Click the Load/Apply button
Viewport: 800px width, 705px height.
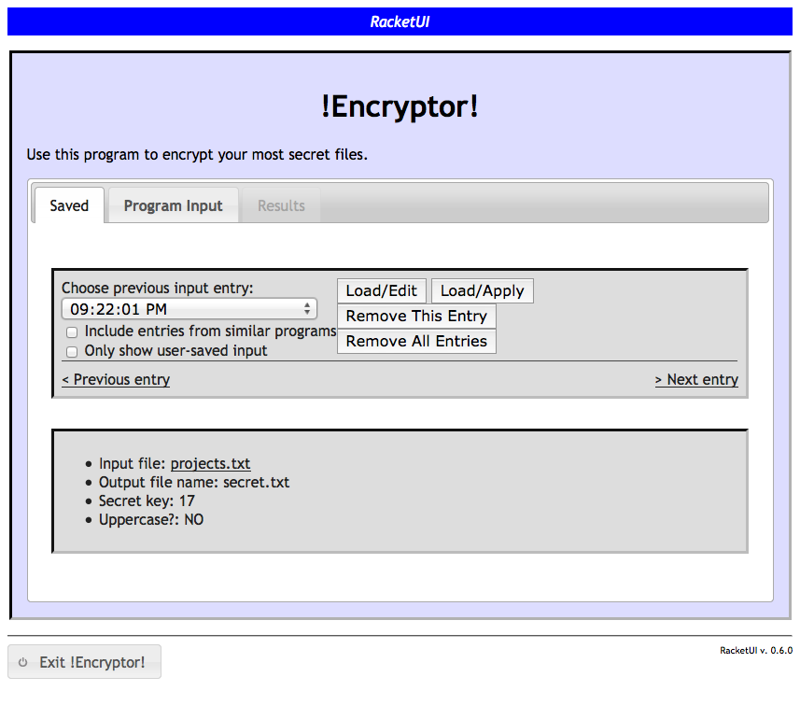482,290
